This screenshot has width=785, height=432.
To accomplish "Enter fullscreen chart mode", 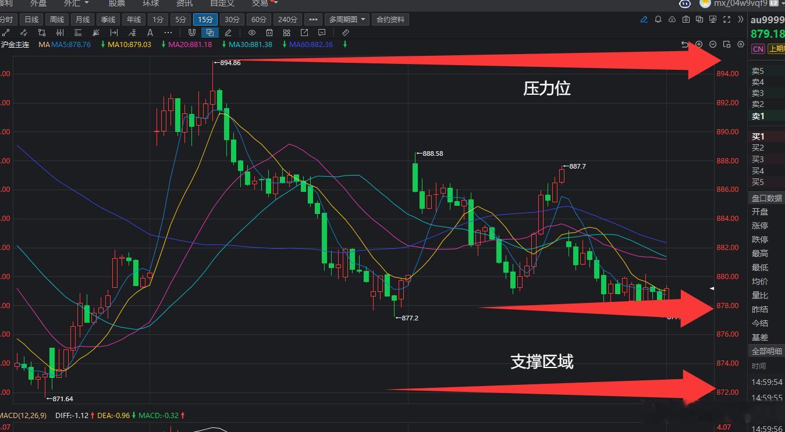I will tap(727, 19).
